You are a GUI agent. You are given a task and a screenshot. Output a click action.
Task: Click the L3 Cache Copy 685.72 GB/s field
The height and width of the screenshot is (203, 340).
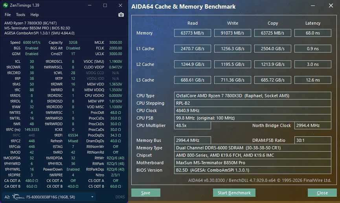[x=273, y=80]
